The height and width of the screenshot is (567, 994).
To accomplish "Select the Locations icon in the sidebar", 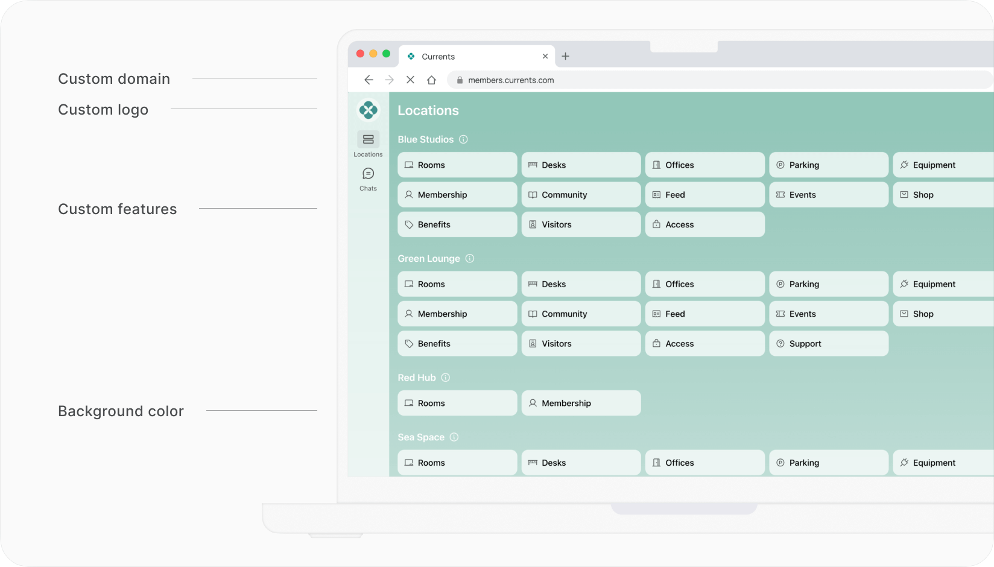I will 368,144.
